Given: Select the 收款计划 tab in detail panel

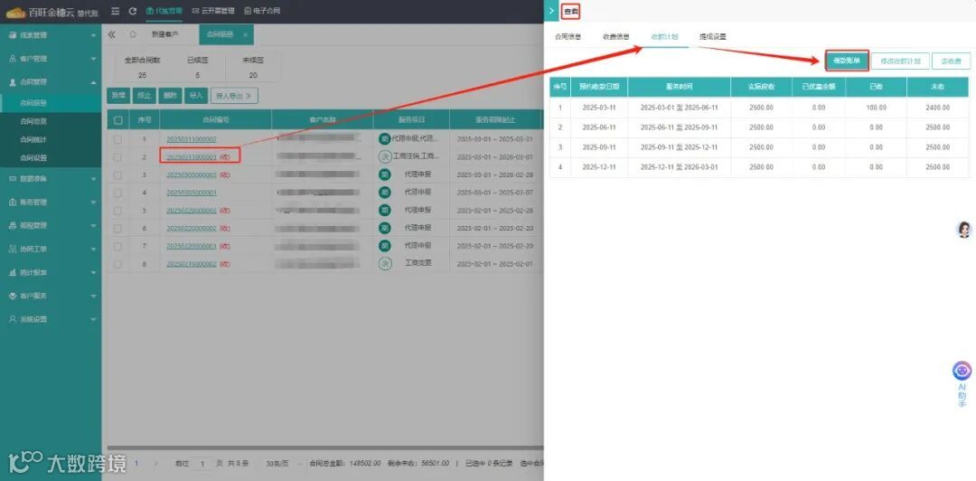Looking at the screenshot, I should [x=664, y=37].
